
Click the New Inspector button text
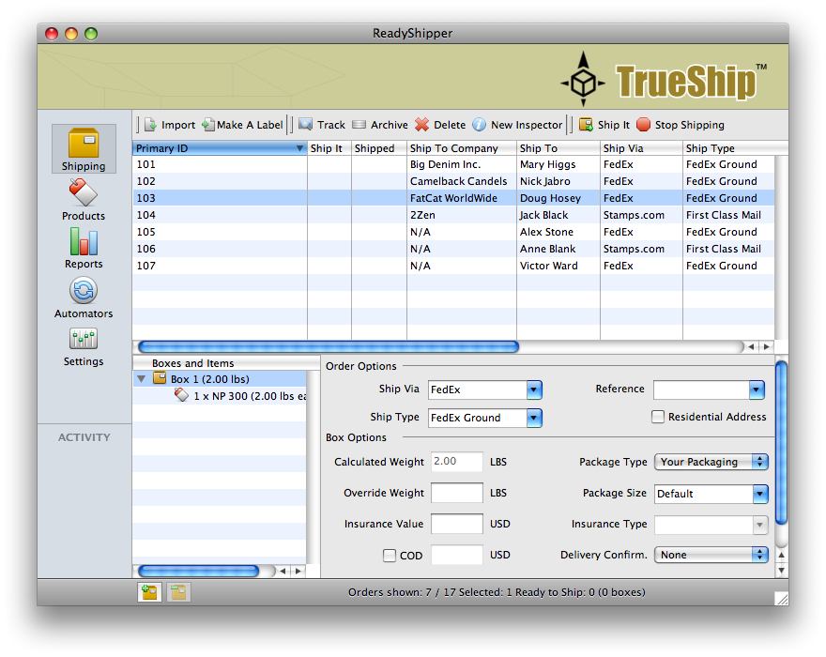(x=527, y=125)
